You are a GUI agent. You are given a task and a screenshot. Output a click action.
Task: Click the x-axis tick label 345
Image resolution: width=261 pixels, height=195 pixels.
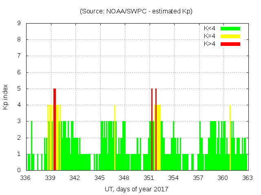pos(100,178)
